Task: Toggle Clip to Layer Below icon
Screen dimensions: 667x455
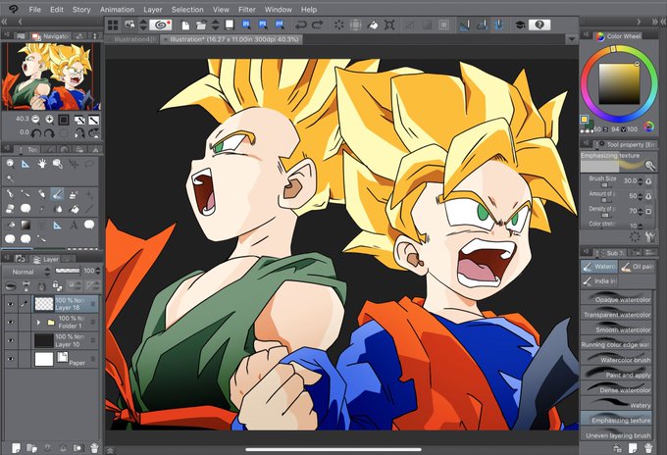Action: click(x=10, y=285)
